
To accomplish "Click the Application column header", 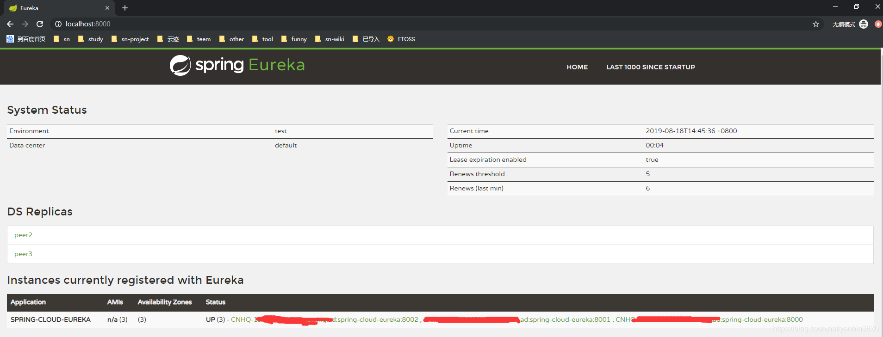I will (28, 302).
